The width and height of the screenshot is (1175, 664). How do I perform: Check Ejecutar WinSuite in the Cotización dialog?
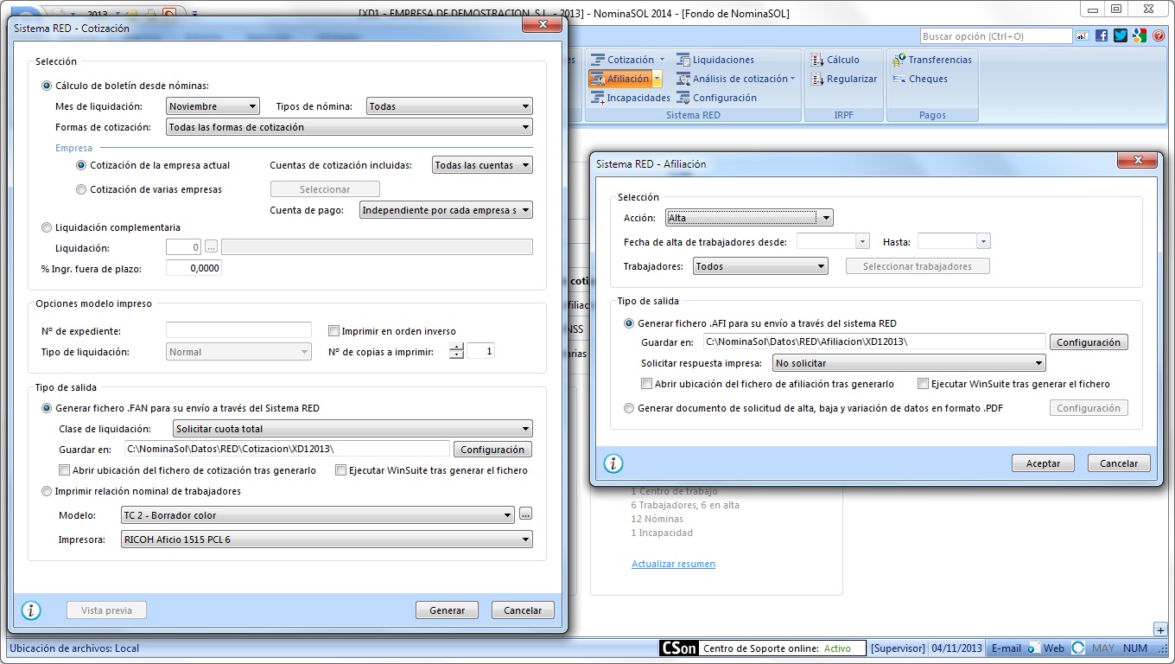coord(340,470)
